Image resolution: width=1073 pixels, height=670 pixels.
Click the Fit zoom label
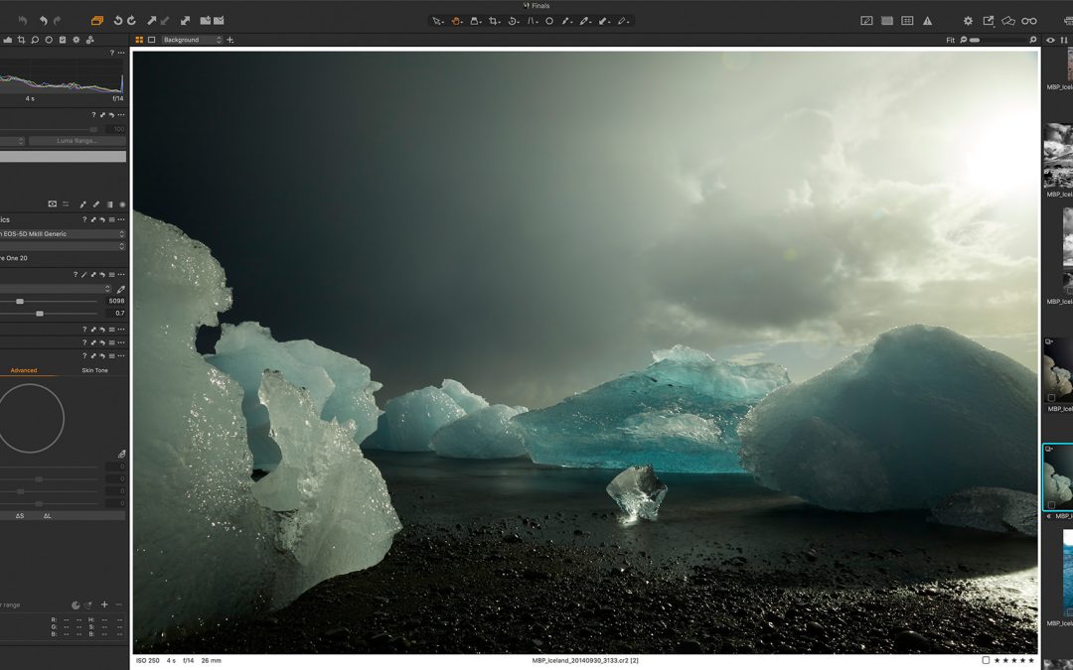tap(951, 40)
